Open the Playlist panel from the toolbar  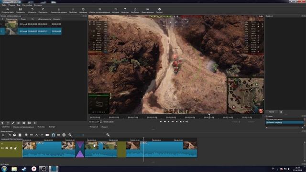[x=99, y=11]
